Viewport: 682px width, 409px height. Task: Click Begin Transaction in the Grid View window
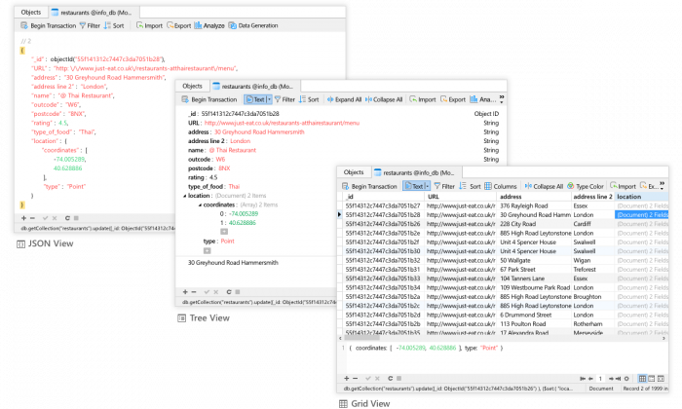[x=369, y=186]
